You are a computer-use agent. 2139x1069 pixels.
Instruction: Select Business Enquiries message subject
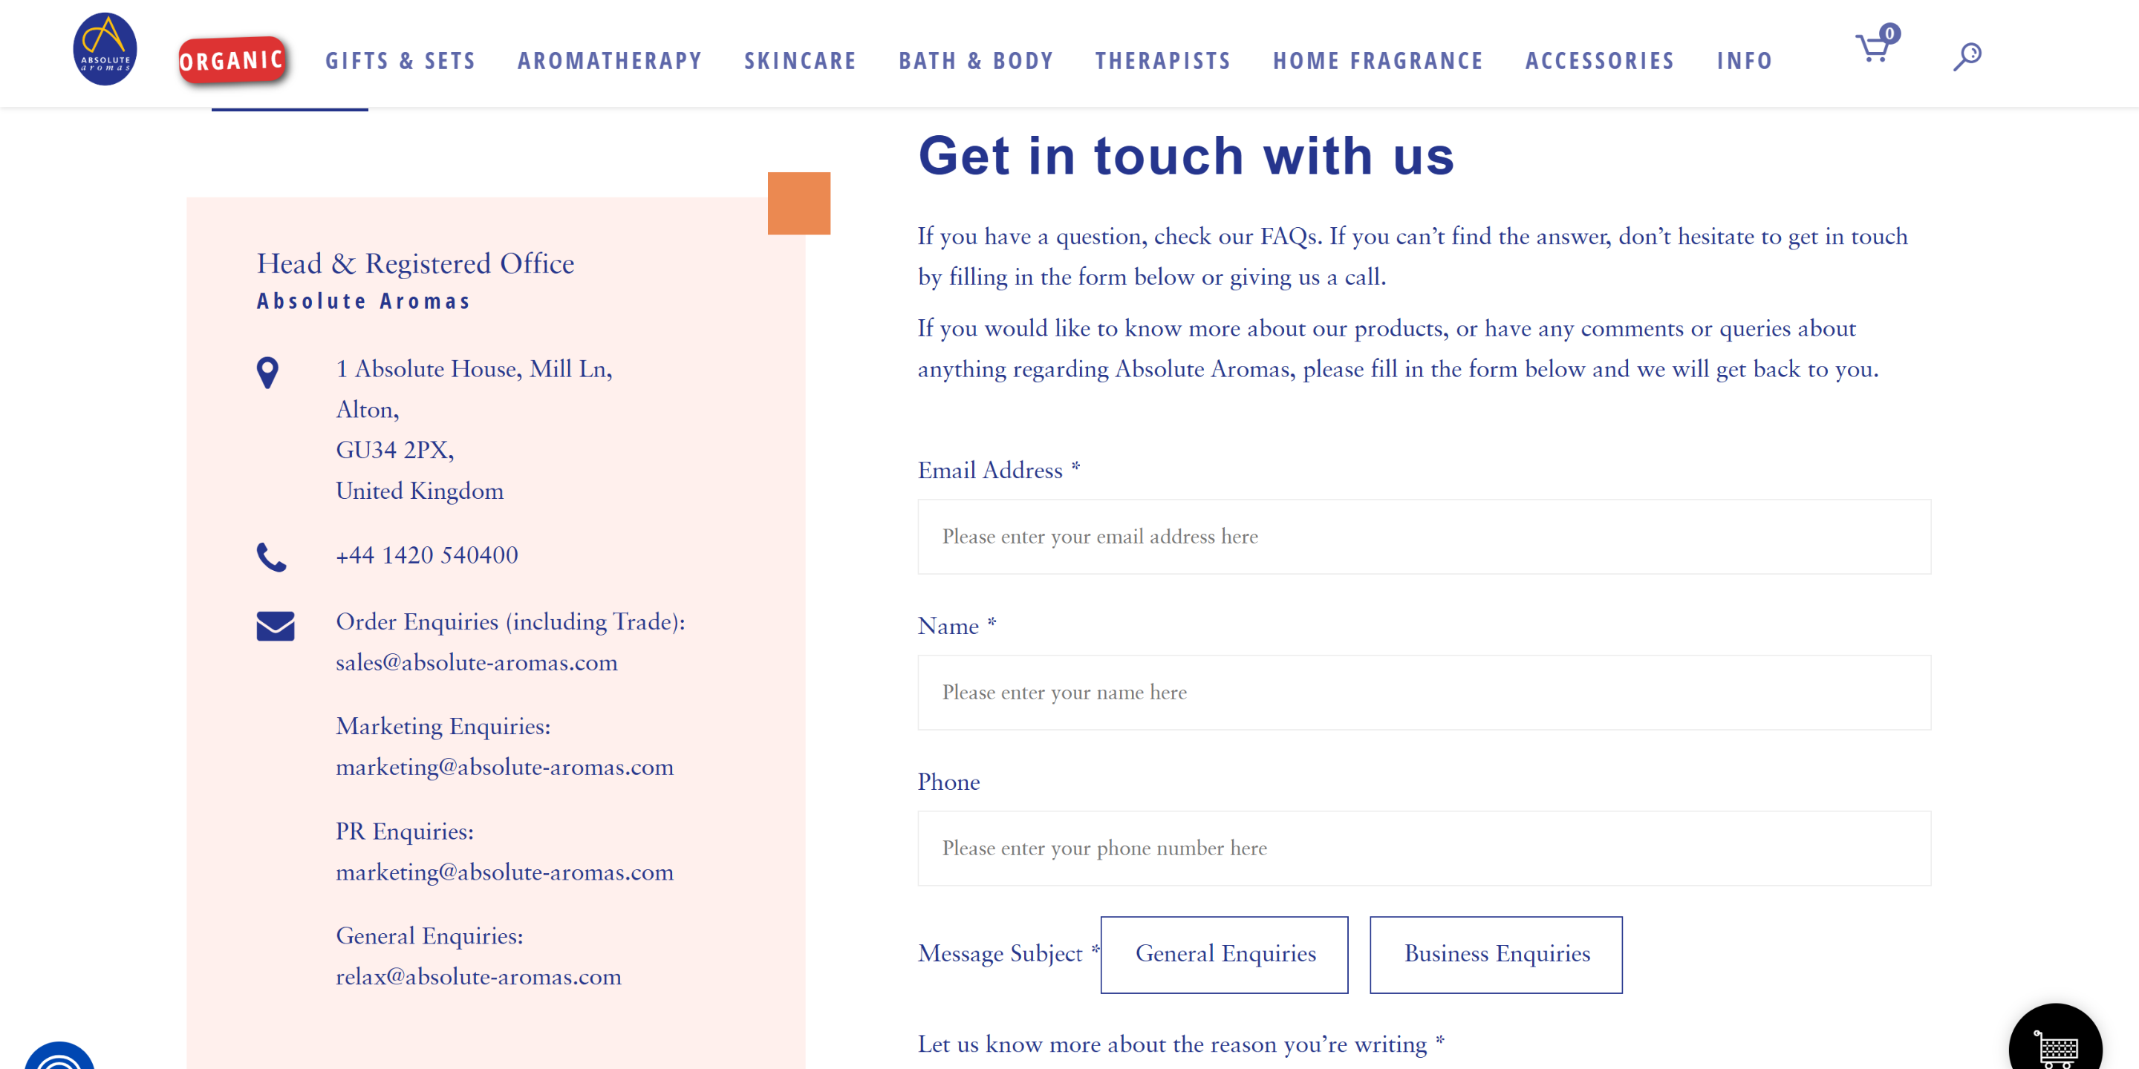coord(1497,955)
